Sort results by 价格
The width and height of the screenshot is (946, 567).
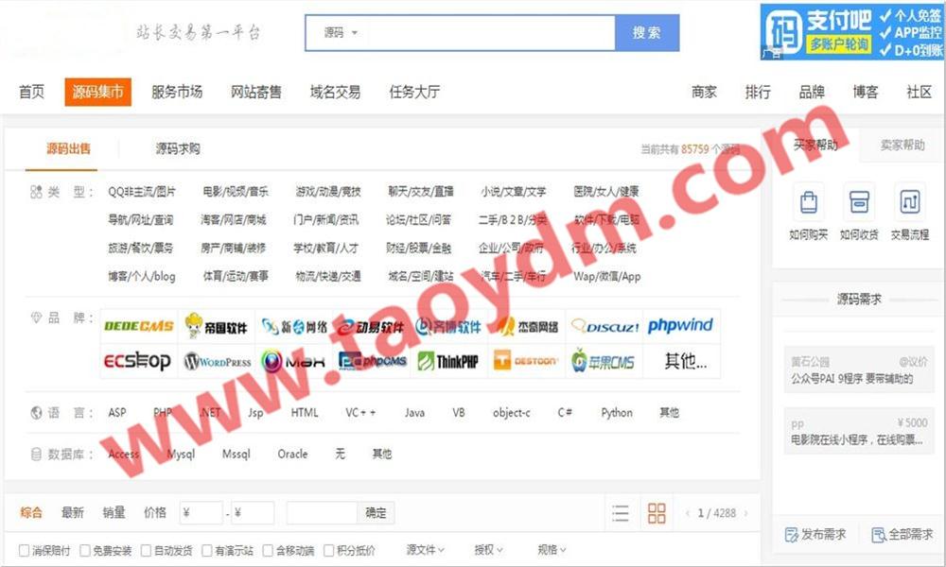click(x=154, y=513)
